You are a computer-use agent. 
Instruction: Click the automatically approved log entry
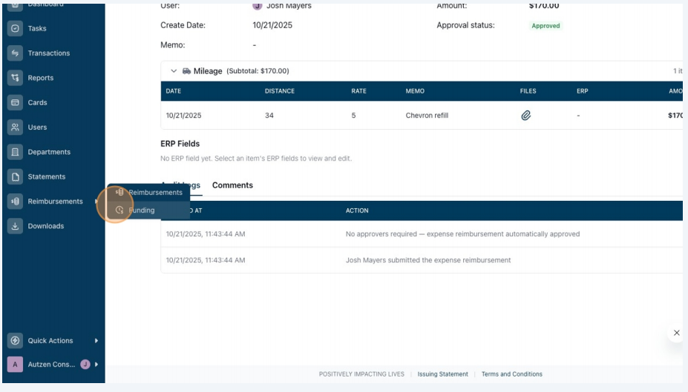pyautogui.click(x=462, y=234)
